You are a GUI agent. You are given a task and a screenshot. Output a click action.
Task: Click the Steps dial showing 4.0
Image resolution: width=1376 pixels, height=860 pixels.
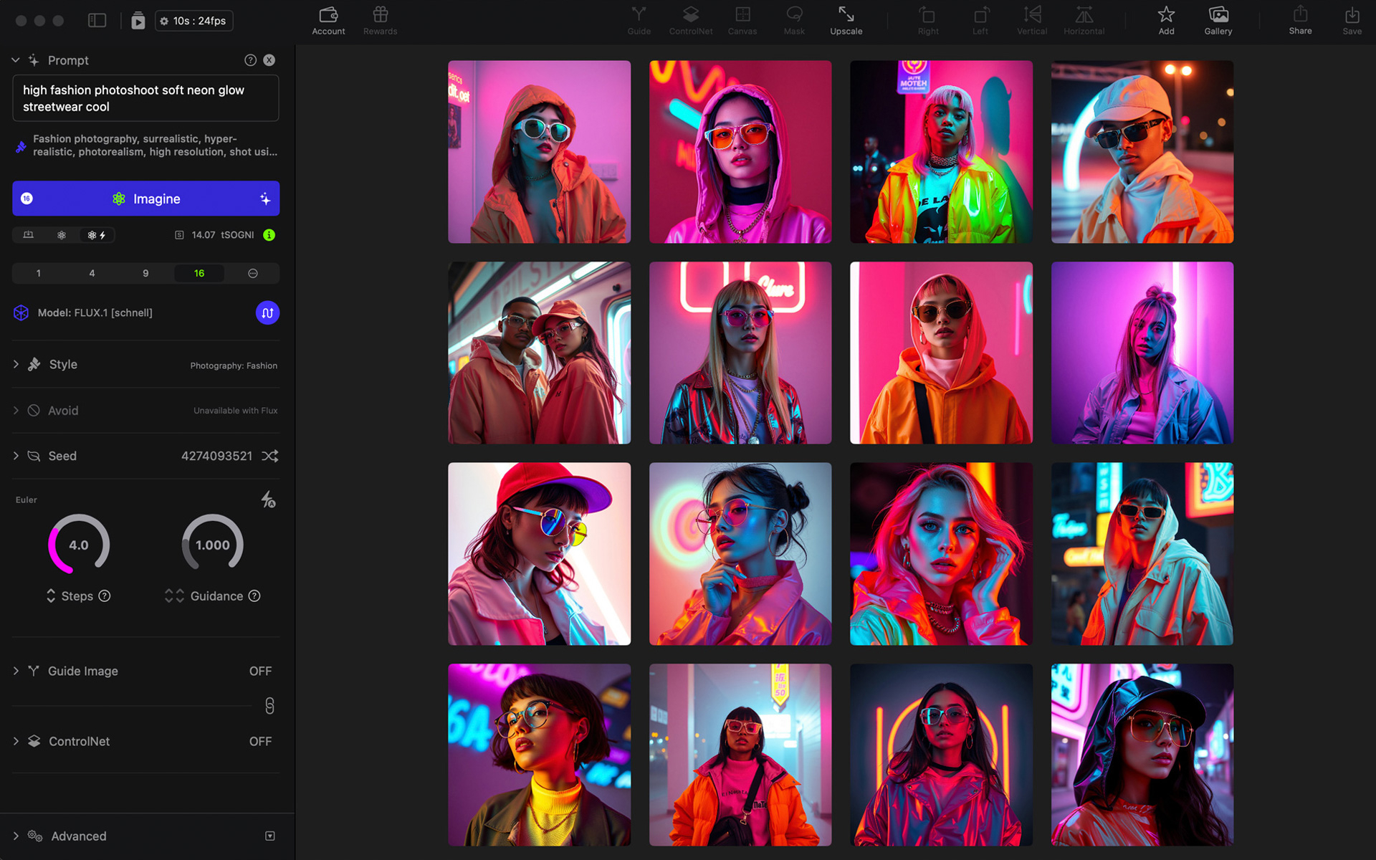[79, 545]
